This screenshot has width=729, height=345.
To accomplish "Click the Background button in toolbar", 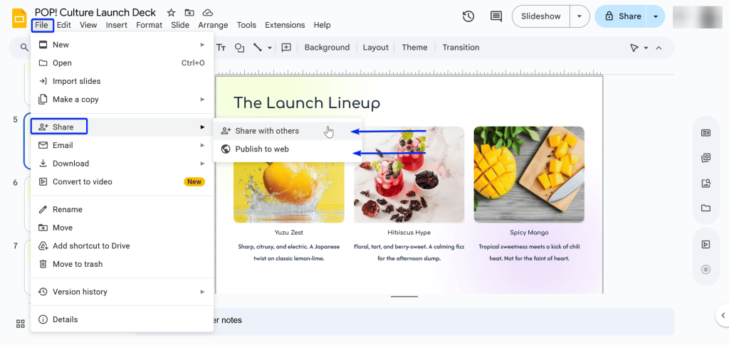I will click(327, 48).
